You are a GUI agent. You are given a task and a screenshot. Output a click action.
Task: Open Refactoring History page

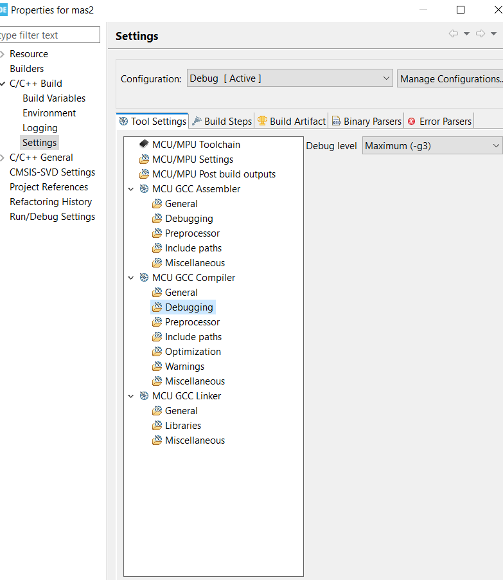(x=51, y=202)
